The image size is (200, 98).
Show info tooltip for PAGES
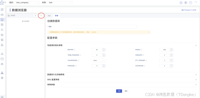tap(141, 50)
